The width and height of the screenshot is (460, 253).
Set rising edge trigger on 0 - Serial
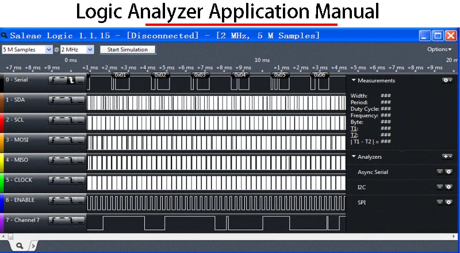[53, 80]
